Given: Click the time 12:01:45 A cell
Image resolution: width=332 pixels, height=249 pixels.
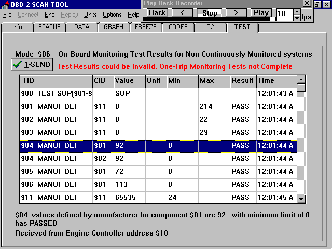Looking at the screenshot, I should (277, 198).
